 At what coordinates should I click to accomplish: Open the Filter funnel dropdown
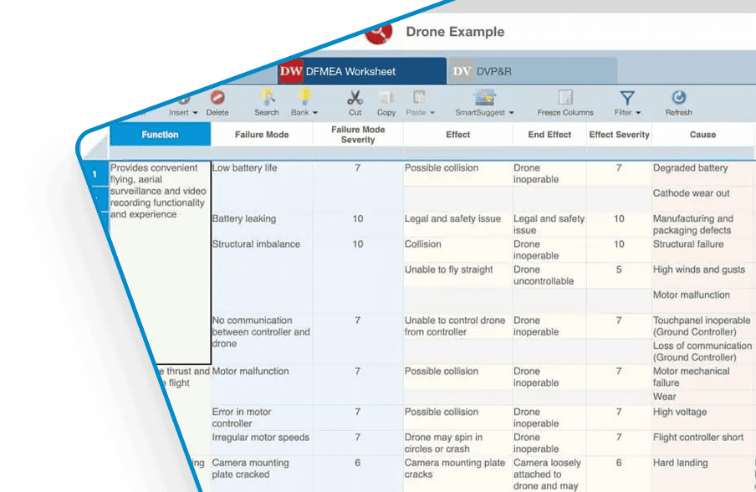point(627,112)
